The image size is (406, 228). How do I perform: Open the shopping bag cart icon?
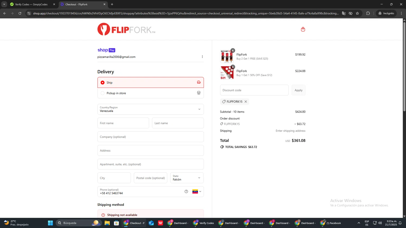point(303,29)
